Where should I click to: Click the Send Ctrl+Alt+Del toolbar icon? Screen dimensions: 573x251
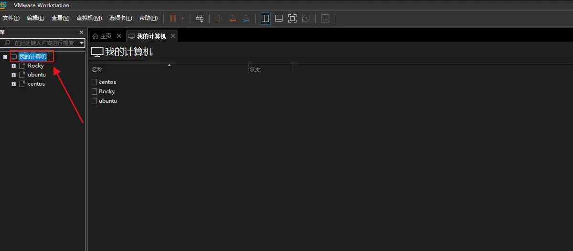[200, 19]
